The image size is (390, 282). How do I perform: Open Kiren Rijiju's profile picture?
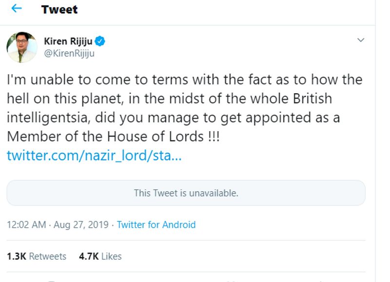coord(22,47)
